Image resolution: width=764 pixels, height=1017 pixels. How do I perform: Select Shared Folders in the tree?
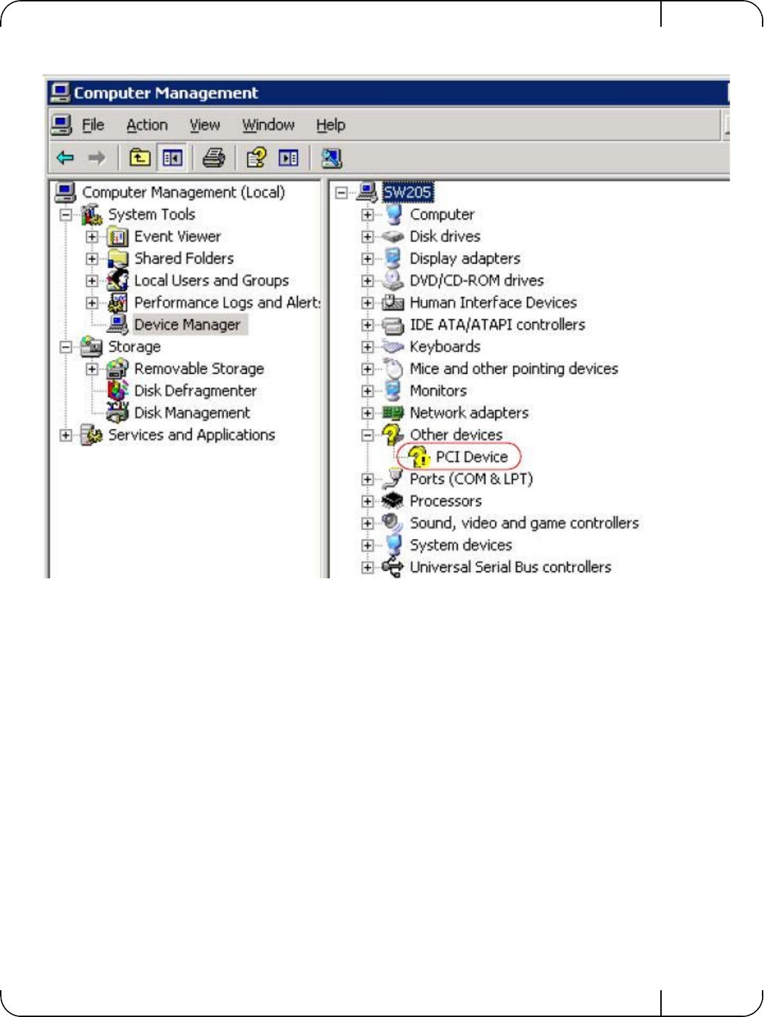pyautogui.click(x=184, y=259)
